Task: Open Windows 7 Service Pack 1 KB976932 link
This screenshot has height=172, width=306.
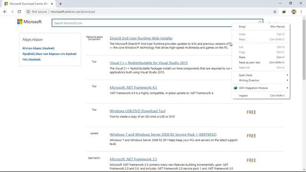Action: [163, 135]
